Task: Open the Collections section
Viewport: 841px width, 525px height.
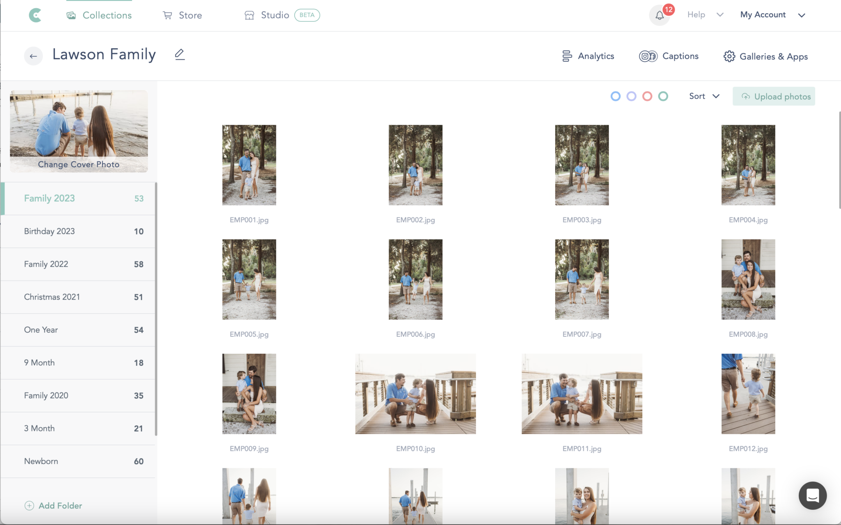Action: (x=99, y=15)
